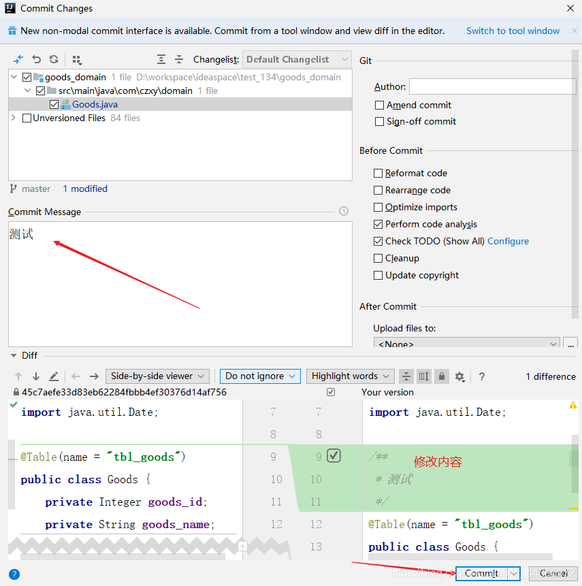This screenshot has width=582, height=586.
Task: Click inside the Author input field
Action: coord(492,86)
